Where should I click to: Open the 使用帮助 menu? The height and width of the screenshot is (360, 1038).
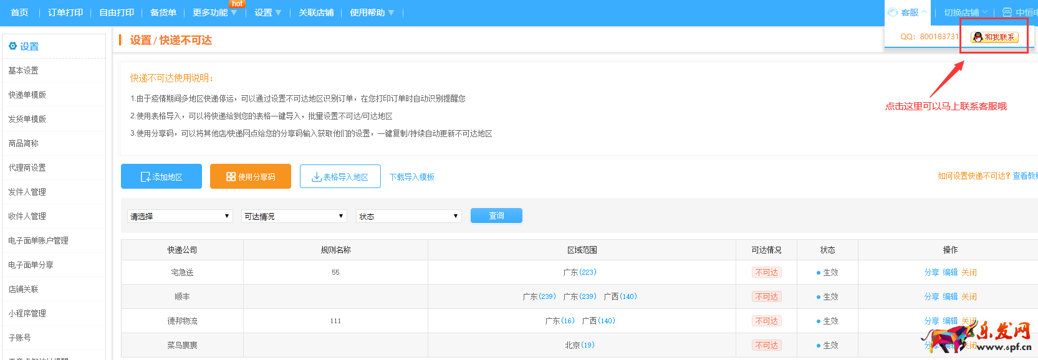pos(372,12)
